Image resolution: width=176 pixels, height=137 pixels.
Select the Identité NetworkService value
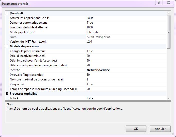[98, 70]
